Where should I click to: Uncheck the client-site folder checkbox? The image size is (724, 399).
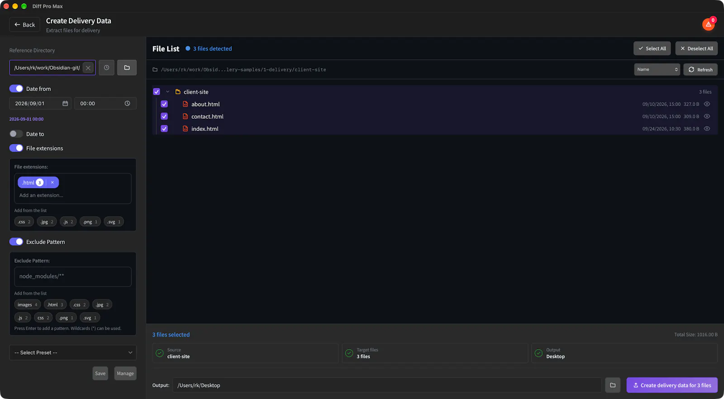157,92
